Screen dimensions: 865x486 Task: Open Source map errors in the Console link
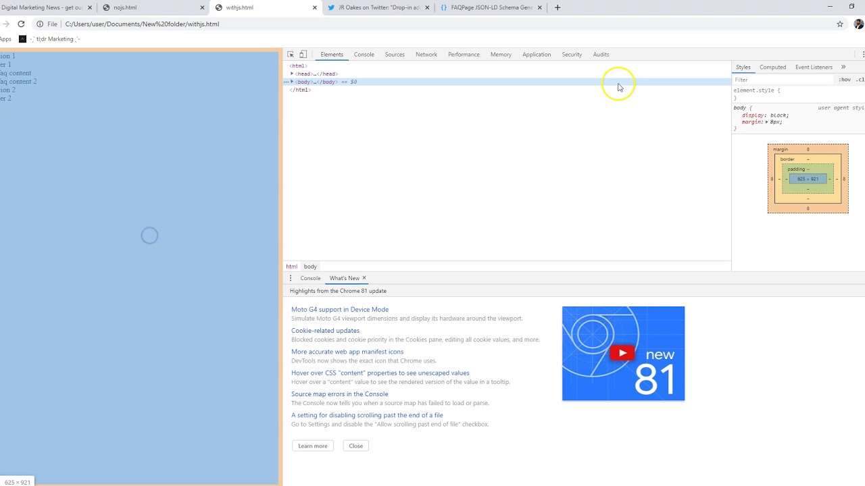[339, 394]
